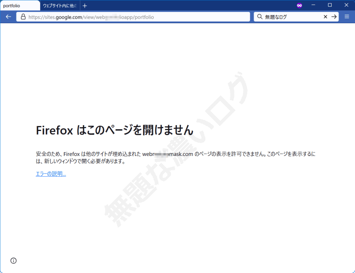Click the magnifier icon in the search box
Image resolution: width=355 pixels, height=273 pixels.
tap(259, 17)
